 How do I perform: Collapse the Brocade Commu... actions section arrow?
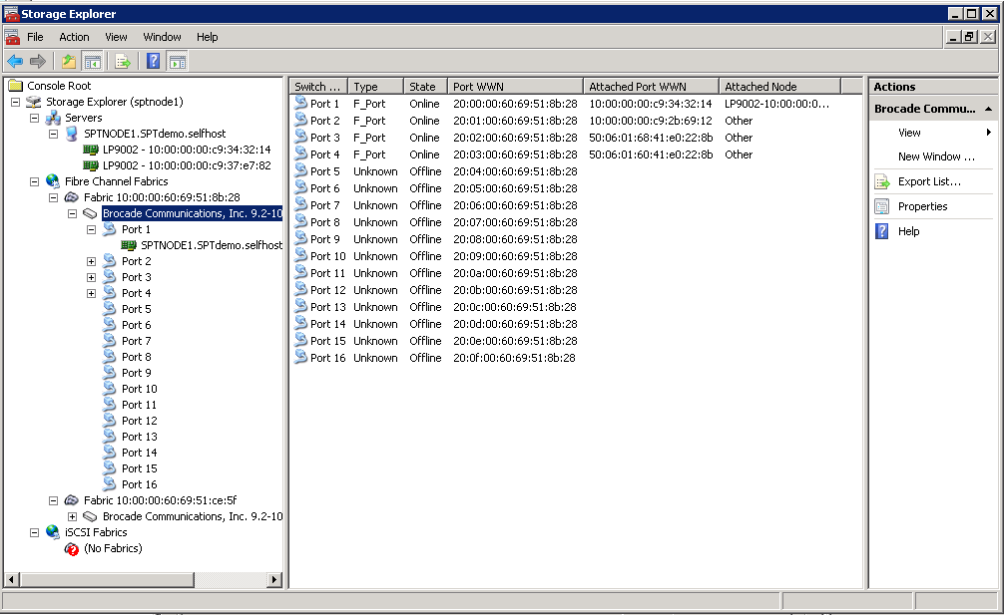point(989,110)
